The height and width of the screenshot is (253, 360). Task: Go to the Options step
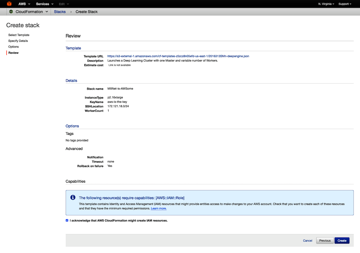(14, 47)
